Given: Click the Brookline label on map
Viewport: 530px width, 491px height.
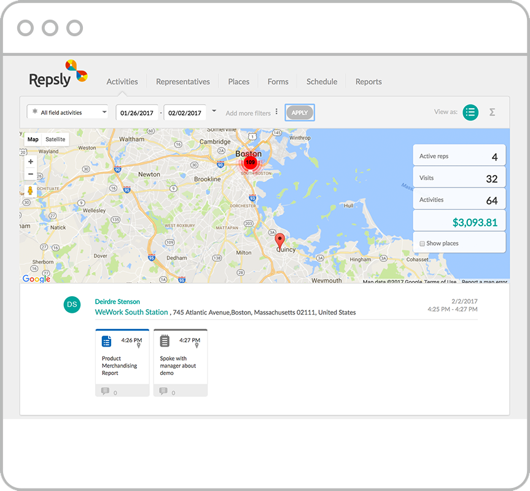Looking at the screenshot, I should coord(207,179).
